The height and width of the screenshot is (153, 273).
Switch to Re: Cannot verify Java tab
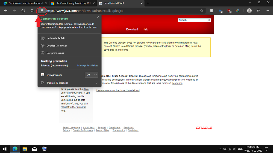click(x=73, y=3)
